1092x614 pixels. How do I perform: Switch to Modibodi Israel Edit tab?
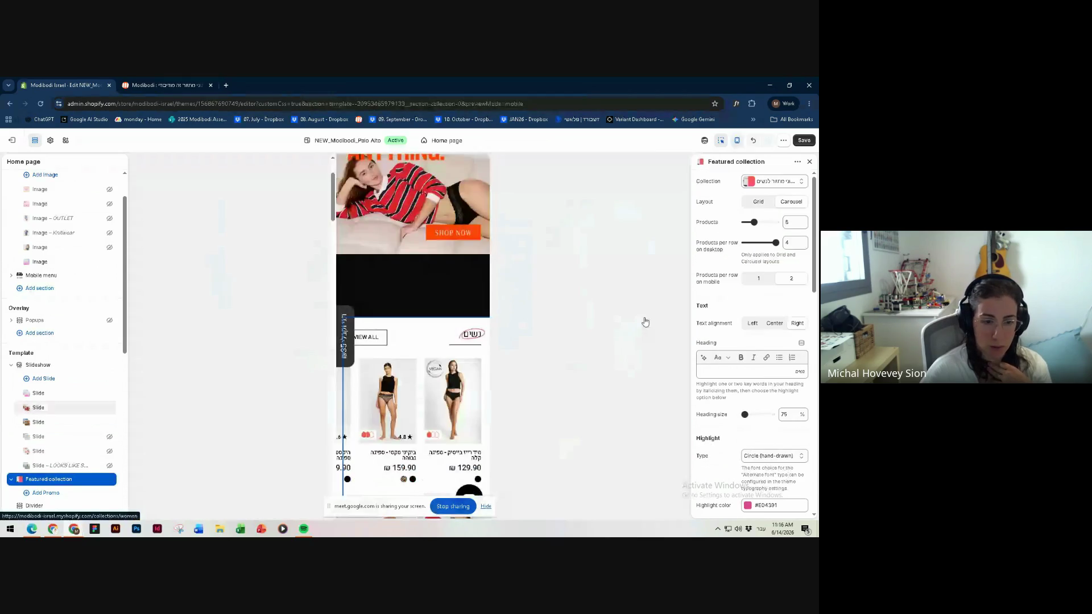65,85
